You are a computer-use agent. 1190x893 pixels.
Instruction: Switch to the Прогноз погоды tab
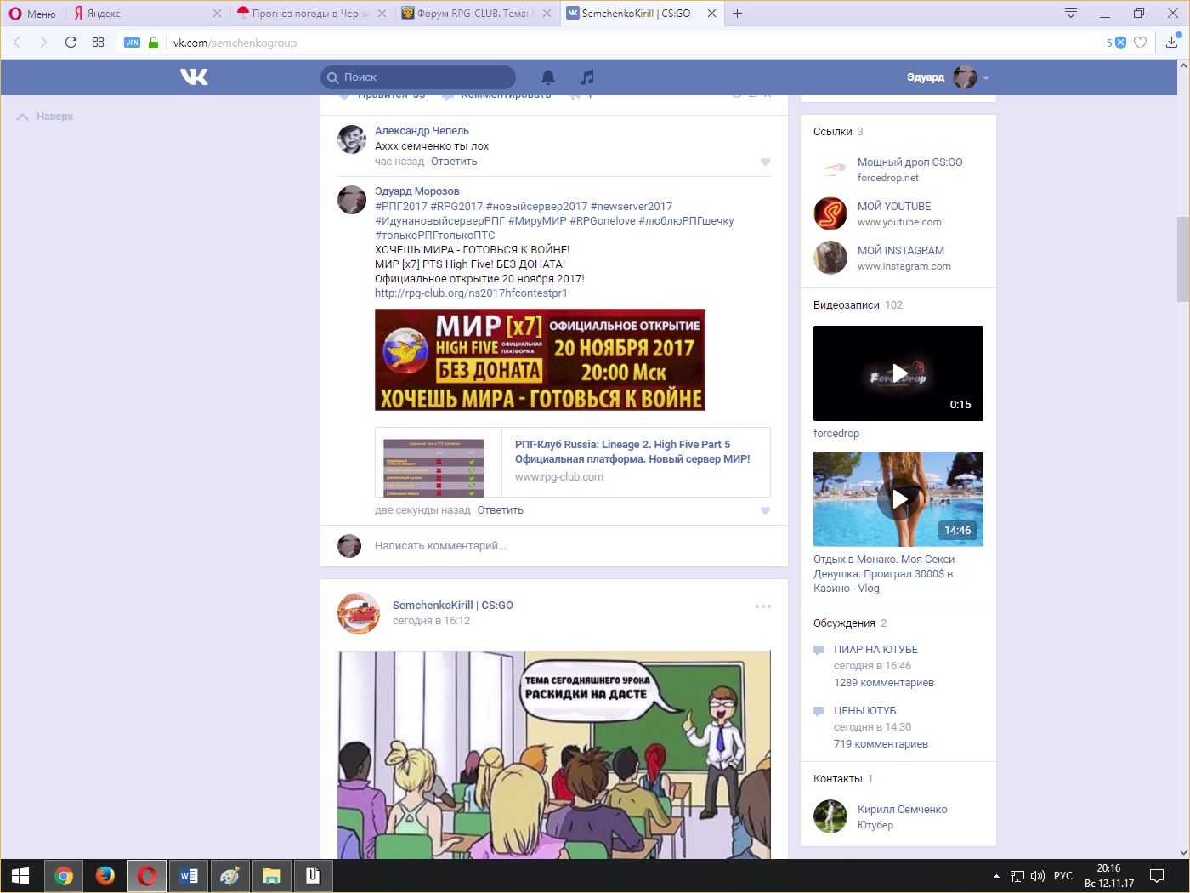pyautogui.click(x=311, y=14)
